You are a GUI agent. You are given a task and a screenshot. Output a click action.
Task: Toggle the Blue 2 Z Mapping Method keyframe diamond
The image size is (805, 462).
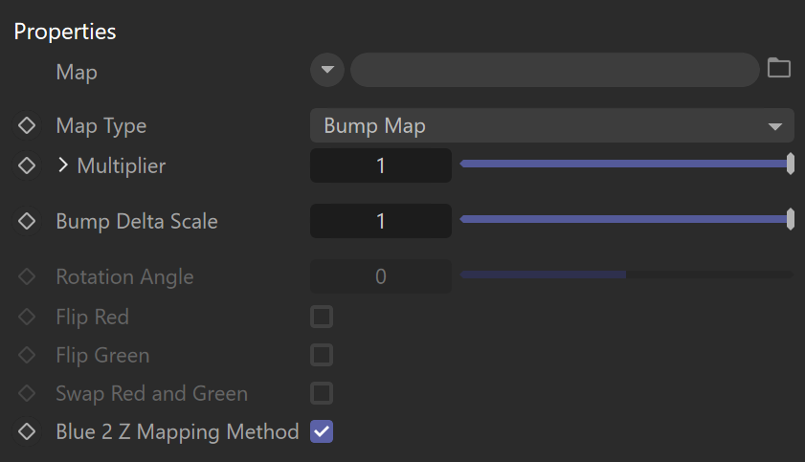[27, 431]
